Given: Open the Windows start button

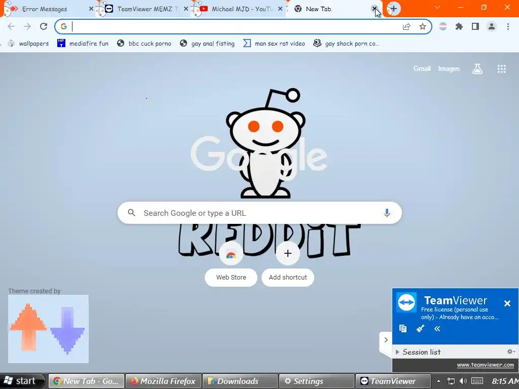Looking at the screenshot, I should click(x=22, y=381).
